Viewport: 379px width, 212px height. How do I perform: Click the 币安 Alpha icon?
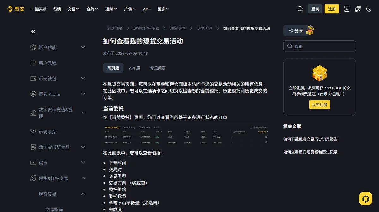coord(33,94)
